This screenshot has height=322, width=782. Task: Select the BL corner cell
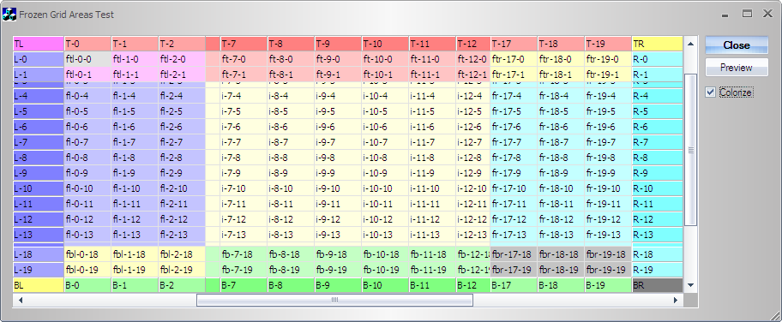[39, 286]
